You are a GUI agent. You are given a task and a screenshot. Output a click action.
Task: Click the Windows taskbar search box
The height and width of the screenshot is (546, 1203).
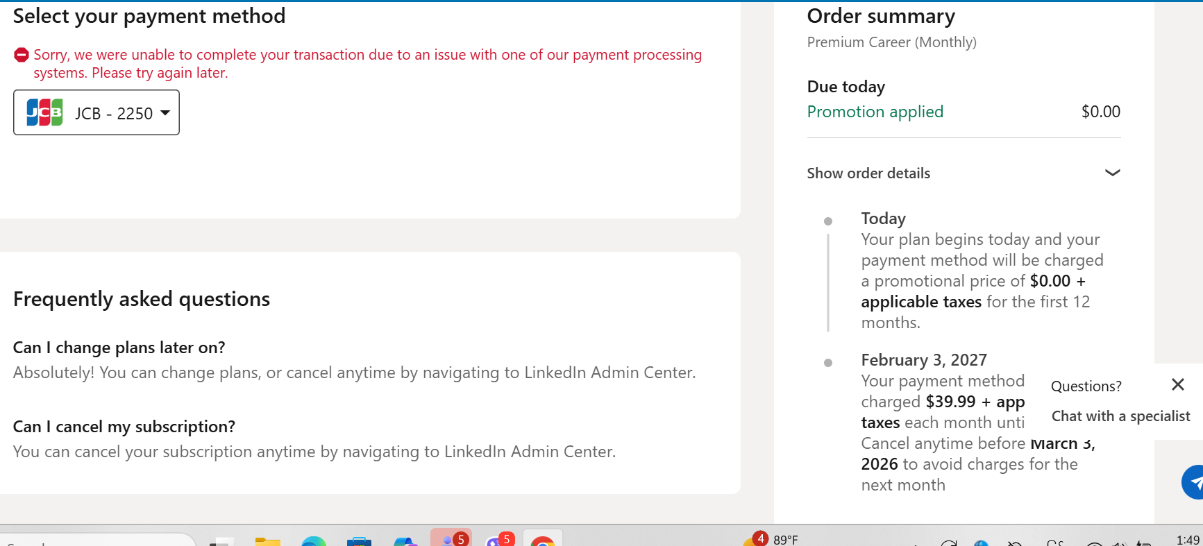tap(97, 540)
